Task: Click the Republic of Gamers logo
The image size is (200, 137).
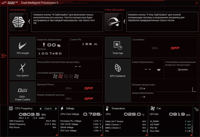Action: point(10,3)
